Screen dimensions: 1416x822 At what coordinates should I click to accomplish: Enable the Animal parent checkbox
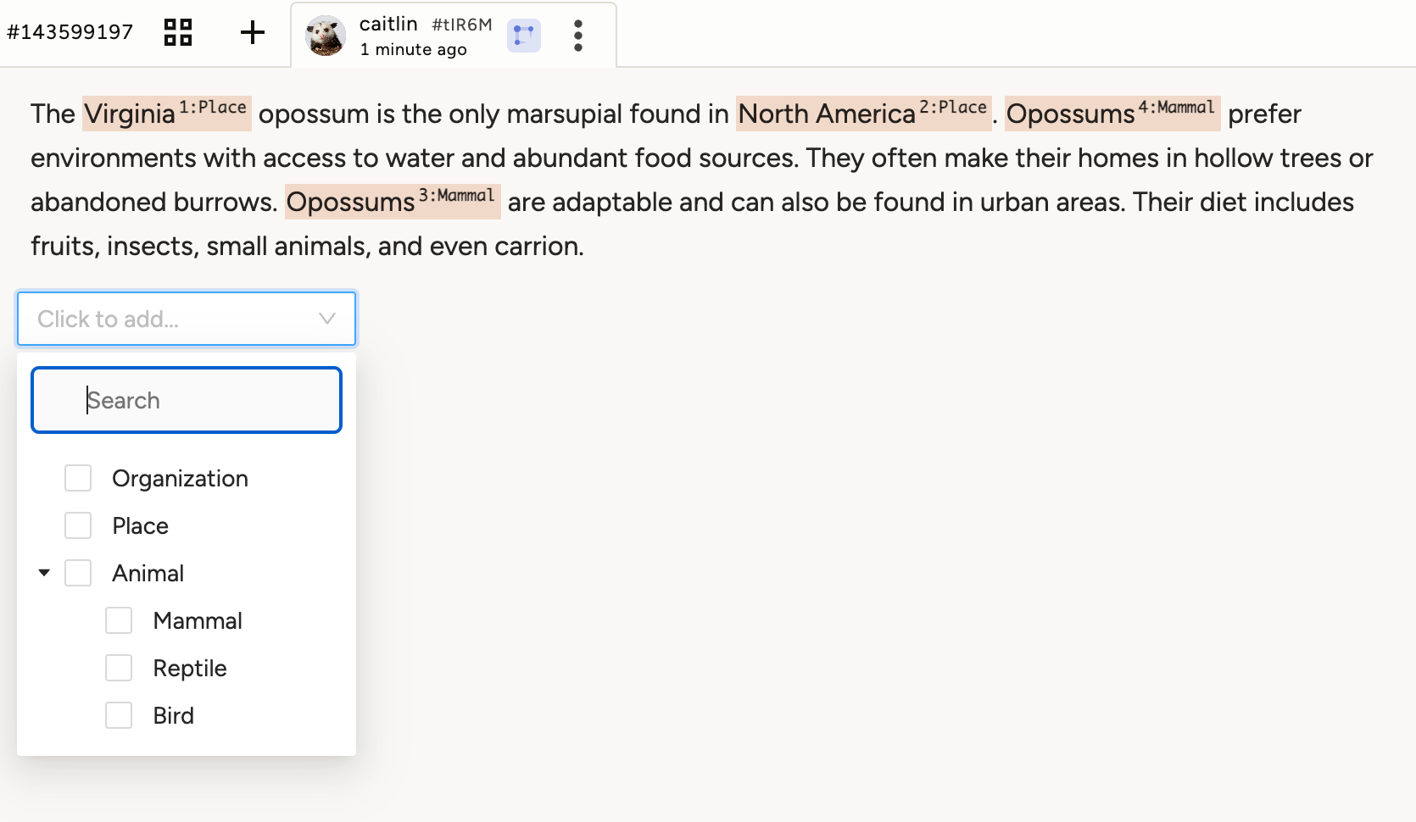coord(77,572)
